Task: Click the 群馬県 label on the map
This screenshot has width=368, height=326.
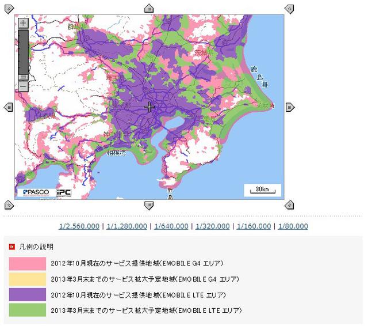Action: [76, 26]
